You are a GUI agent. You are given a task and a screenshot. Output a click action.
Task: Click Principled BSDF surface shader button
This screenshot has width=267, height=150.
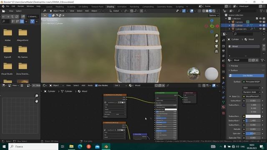(x=252, y=82)
